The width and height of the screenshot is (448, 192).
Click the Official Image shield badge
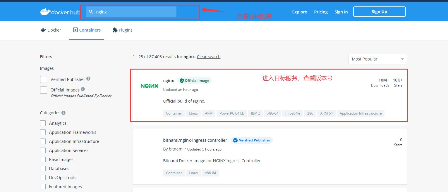[194, 81]
